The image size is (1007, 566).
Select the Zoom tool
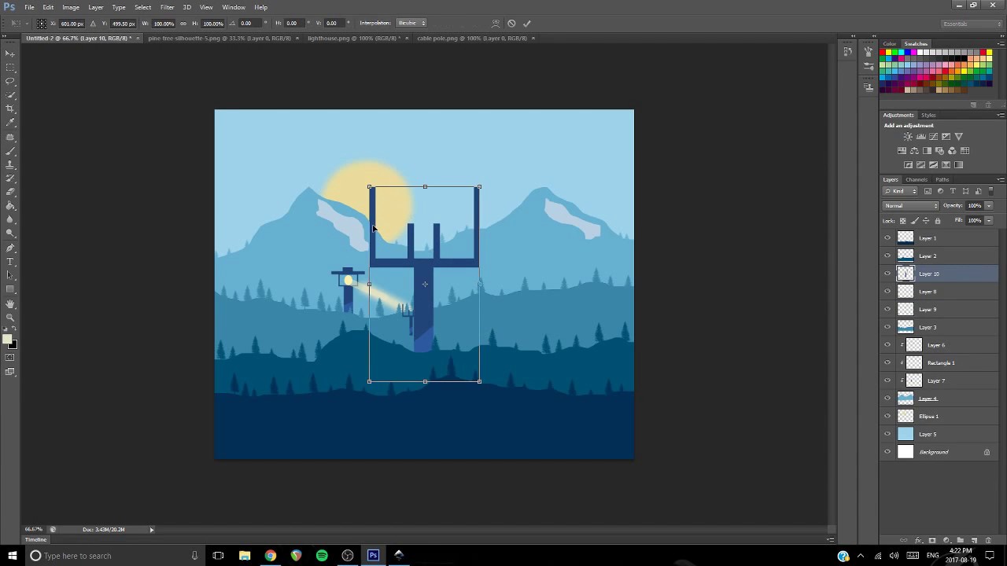pyautogui.click(x=10, y=318)
